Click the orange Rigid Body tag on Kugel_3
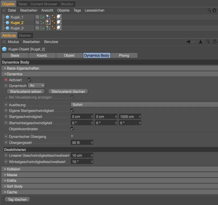218x205 pixels. [54, 28]
